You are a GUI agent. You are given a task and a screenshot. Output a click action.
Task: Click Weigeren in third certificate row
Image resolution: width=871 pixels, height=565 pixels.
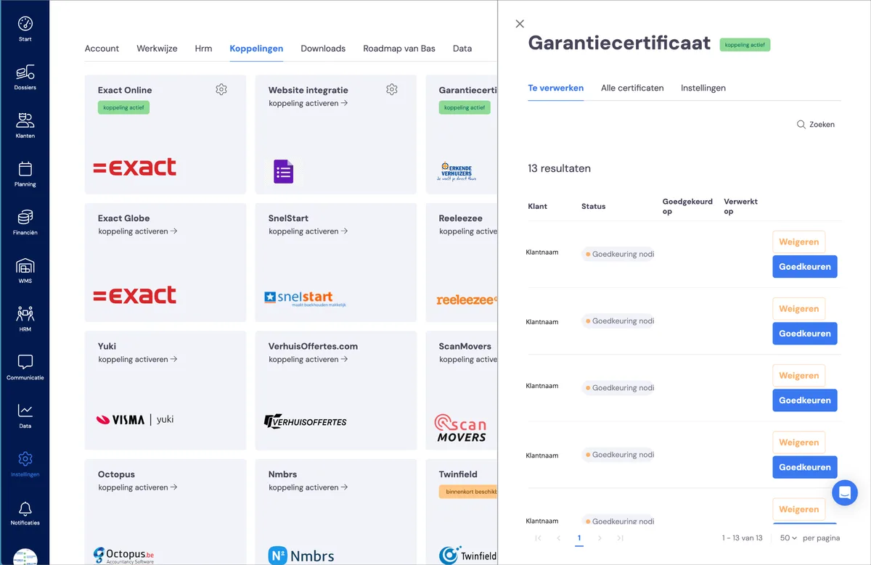(798, 376)
